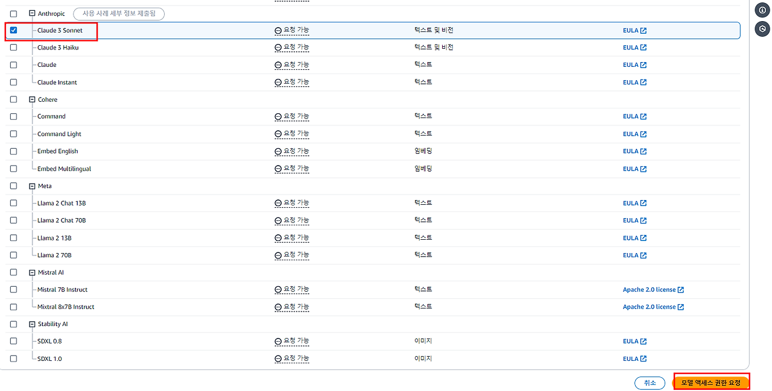Collapse the Mistral AI group

33,272
